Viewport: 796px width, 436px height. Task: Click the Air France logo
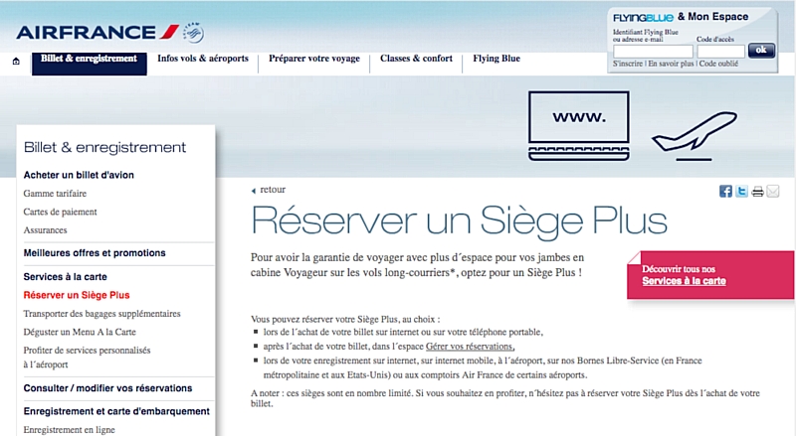point(98,33)
